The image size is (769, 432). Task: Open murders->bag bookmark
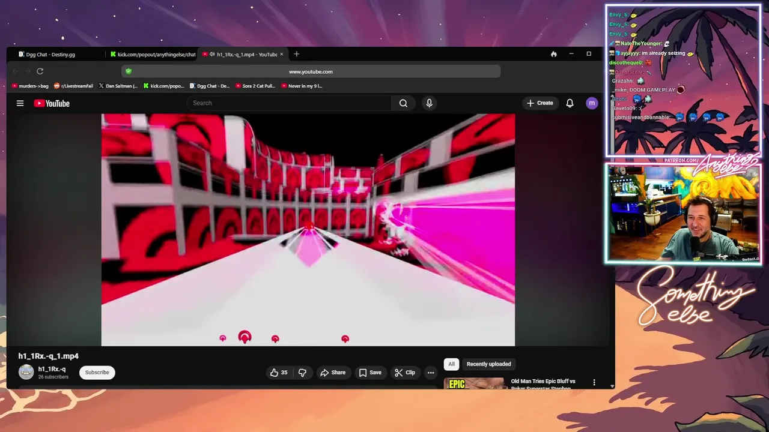pyautogui.click(x=30, y=86)
